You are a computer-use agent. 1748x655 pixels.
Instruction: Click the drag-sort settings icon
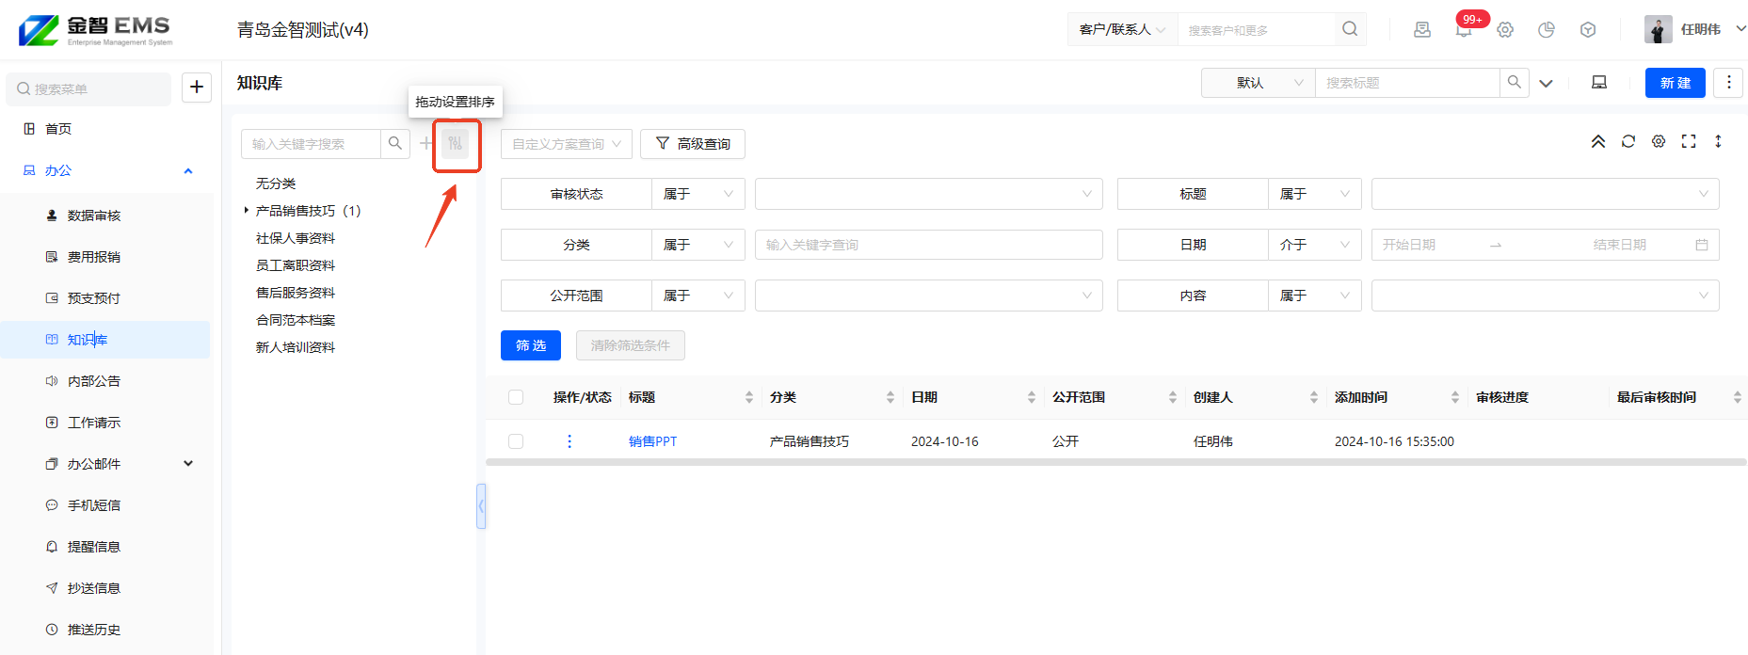pyautogui.click(x=456, y=143)
